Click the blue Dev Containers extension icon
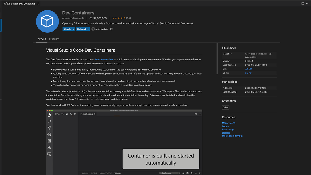Image resolution: width=311 pixels, height=175 pixels. click(x=47, y=21)
